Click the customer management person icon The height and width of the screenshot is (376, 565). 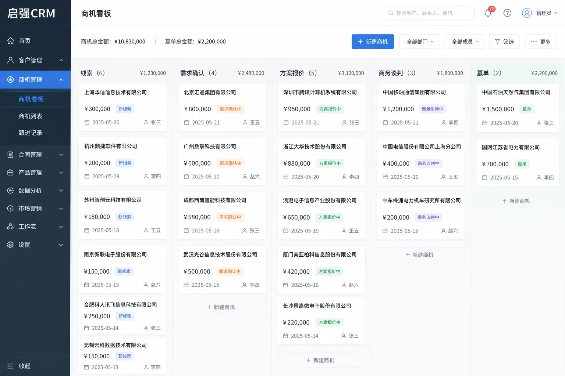(x=10, y=60)
